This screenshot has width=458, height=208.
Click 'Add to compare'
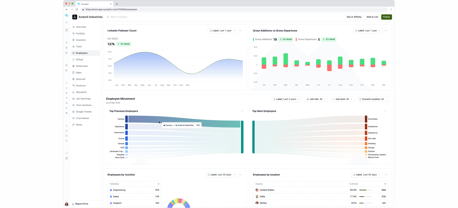pos(117,17)
